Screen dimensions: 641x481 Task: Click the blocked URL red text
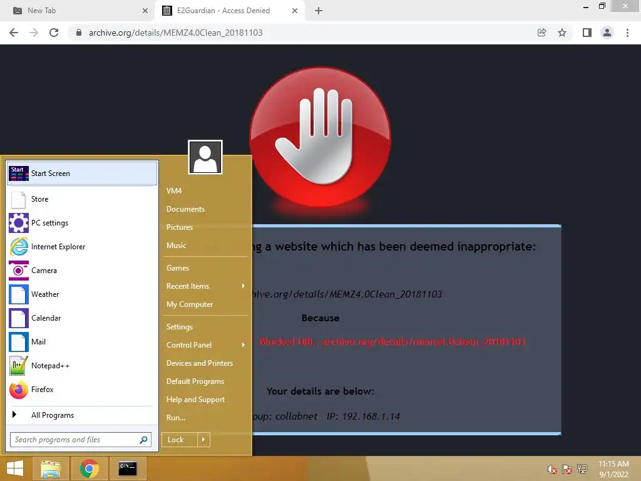pyautogui.click(x=392, y=341)
